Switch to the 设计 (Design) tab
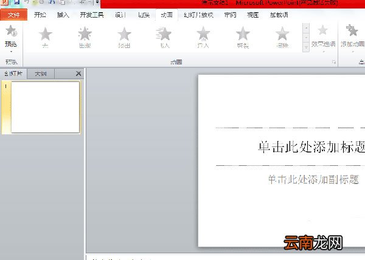This screenshot has width=365, height=260. (x=120, y=15)
